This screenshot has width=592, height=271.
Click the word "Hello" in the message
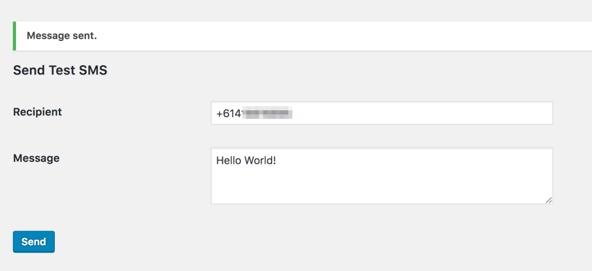[228, 160]
